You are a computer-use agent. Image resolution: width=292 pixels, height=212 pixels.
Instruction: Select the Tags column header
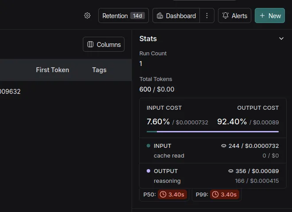coord(99,70)
